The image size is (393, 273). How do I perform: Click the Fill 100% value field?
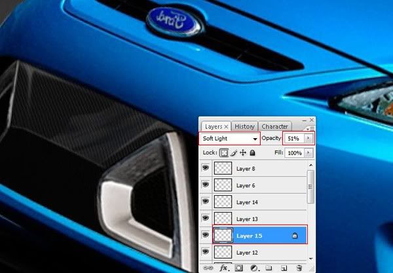(294, 153)
